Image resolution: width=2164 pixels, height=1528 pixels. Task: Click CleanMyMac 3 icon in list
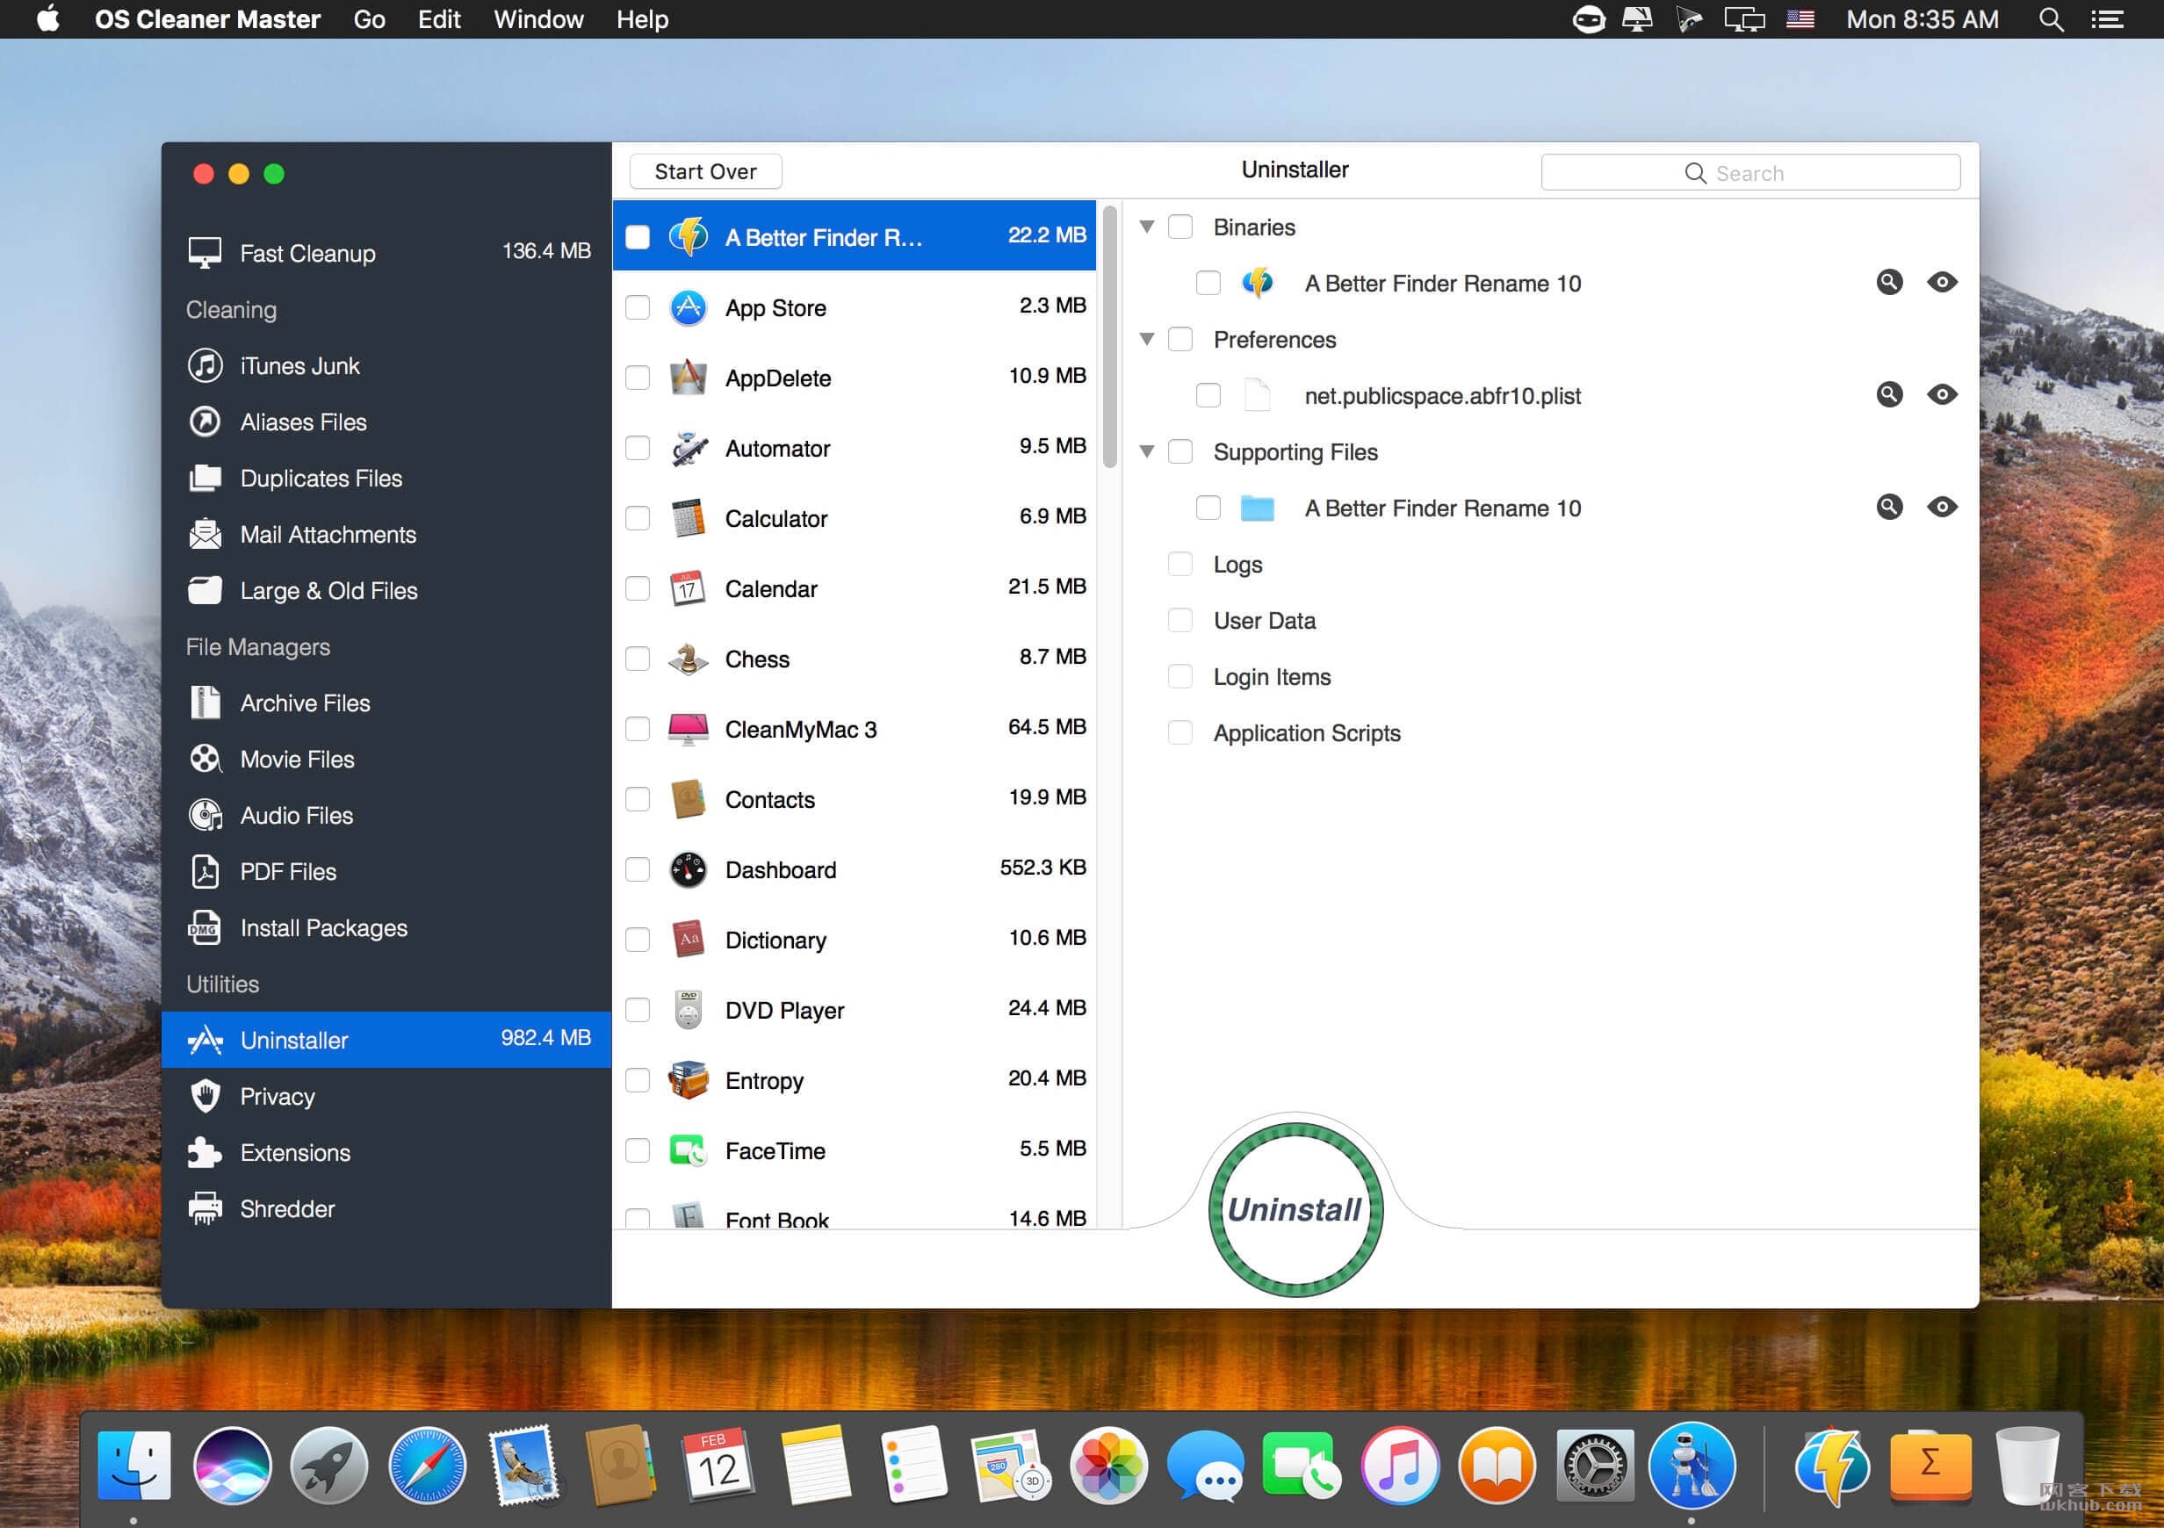coord(688,729)
